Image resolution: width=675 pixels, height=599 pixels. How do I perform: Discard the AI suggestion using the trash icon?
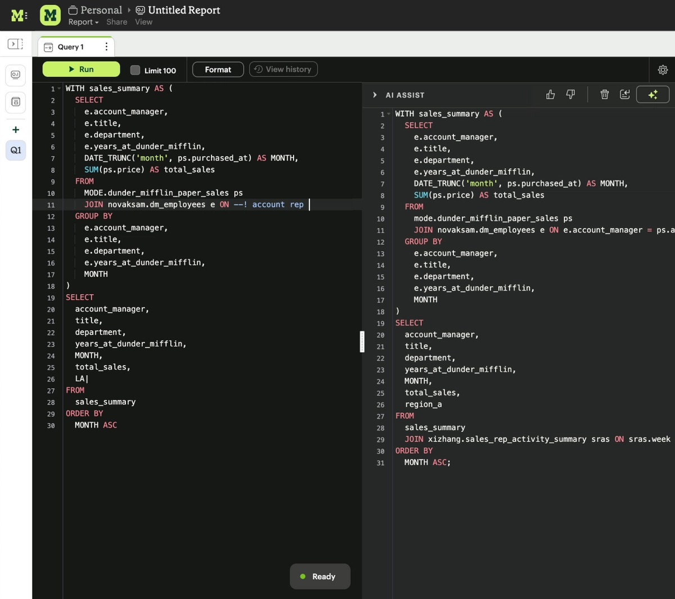(x=604, y=94)
